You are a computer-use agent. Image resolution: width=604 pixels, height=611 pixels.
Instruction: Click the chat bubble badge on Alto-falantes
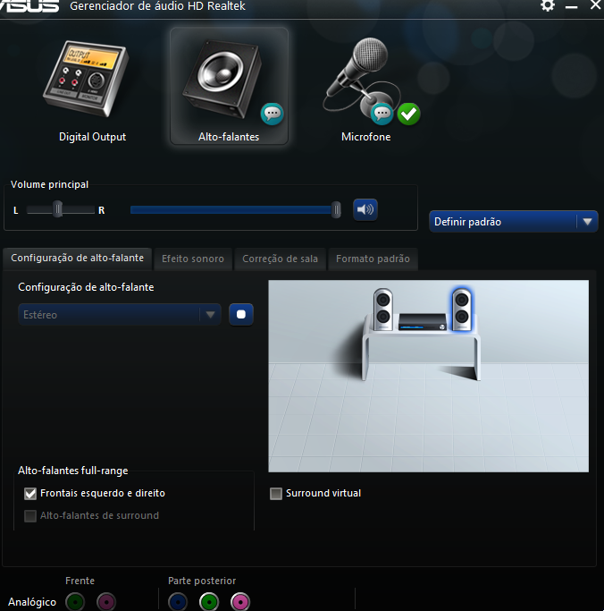[272, 115]
